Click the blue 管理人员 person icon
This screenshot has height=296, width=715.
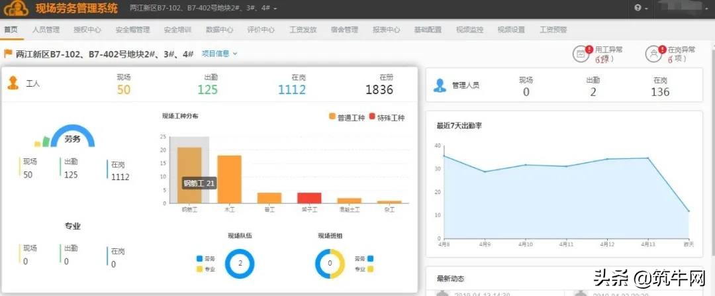tap(440, 85)
